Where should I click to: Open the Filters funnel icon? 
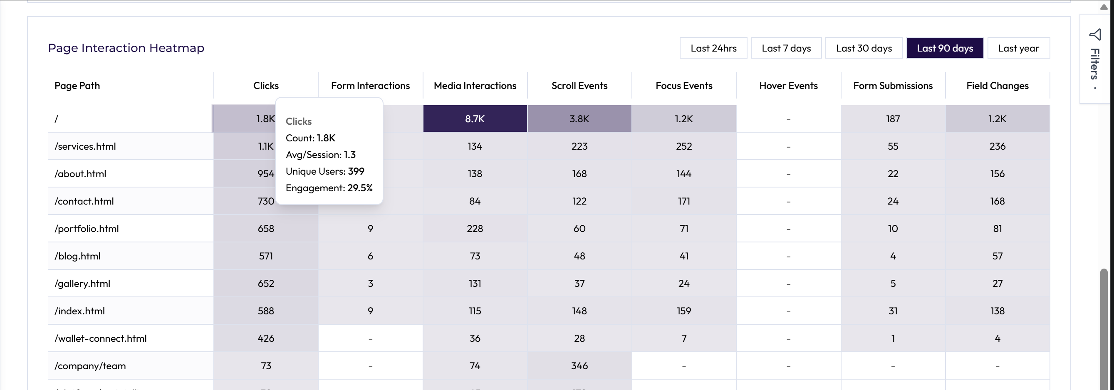pyautogui.click(x=1094, y=35)
